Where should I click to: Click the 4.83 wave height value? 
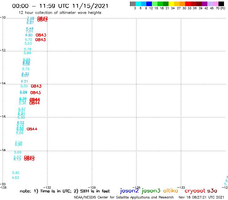coord(15,178)
